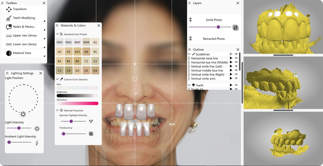This screenshot has width=323, height=166.
Task: Open Notes & Measurements tool
Action: click(24, 27)
